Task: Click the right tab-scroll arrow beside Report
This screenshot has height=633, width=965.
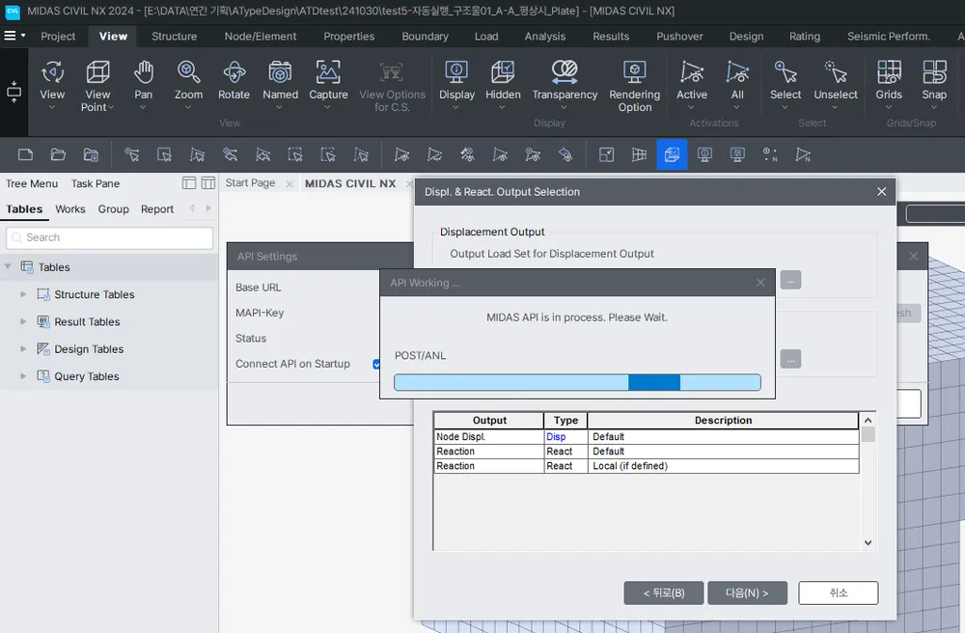Action: (208, 208)
